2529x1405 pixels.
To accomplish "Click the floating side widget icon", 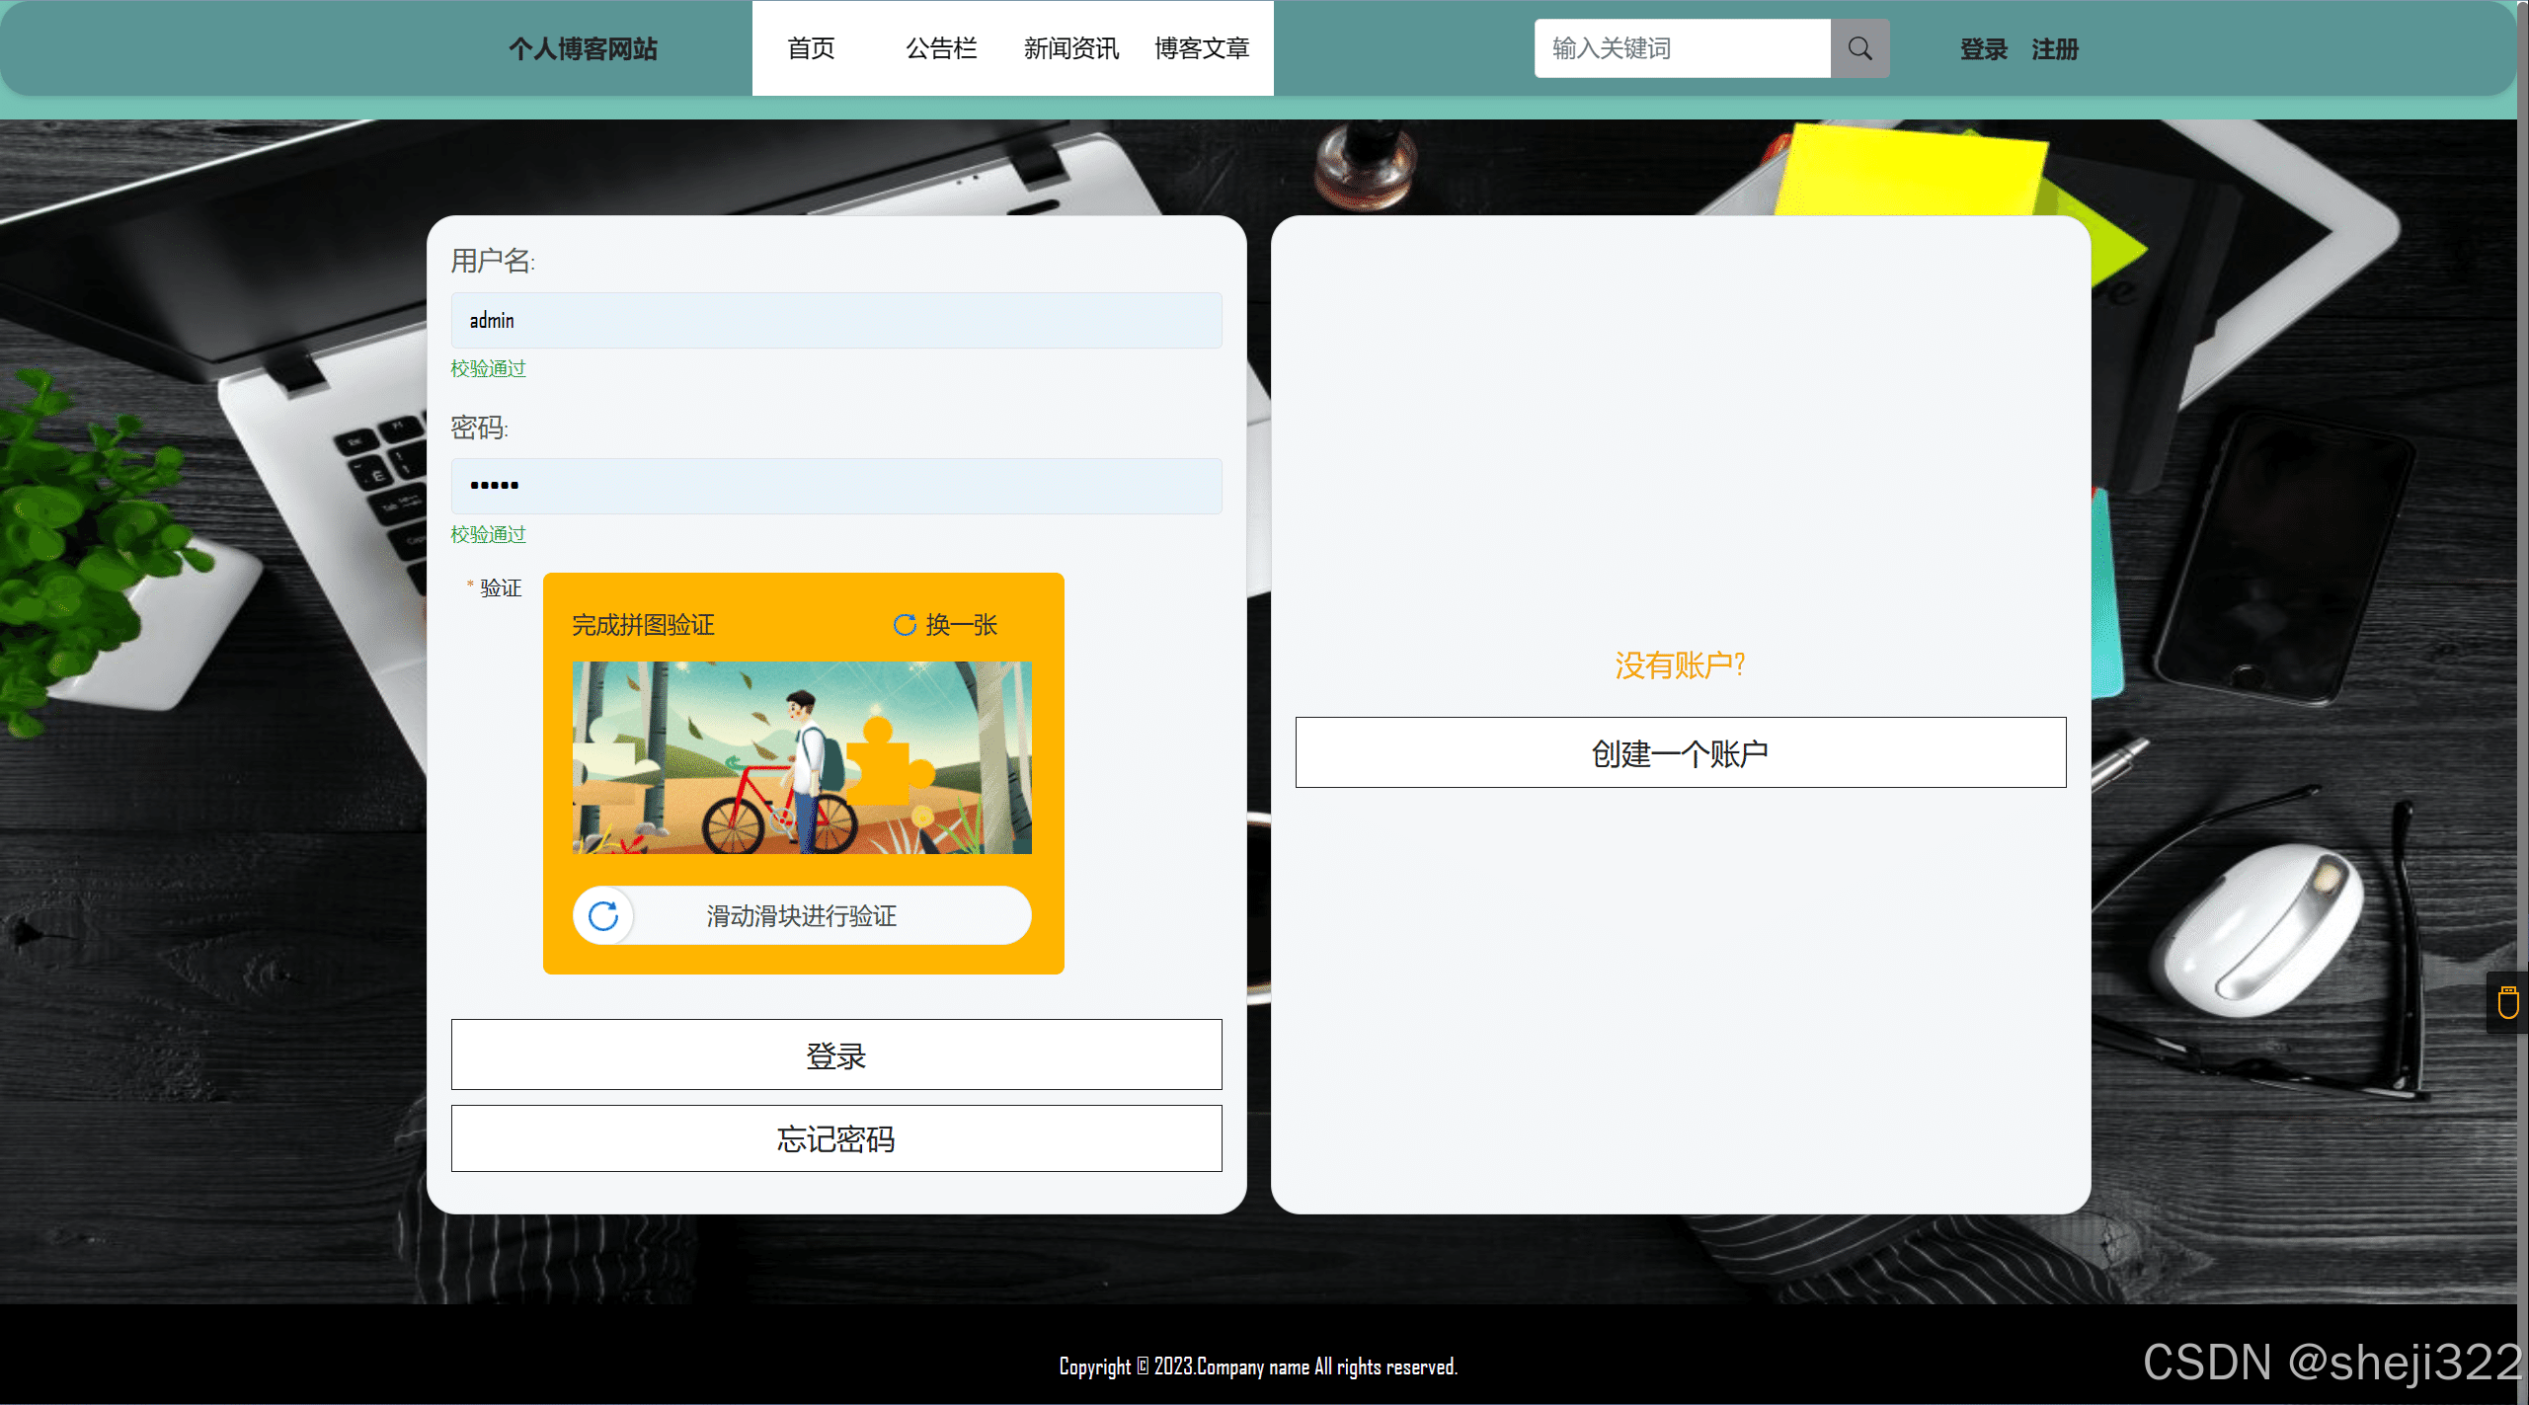I will 2507,1002.
